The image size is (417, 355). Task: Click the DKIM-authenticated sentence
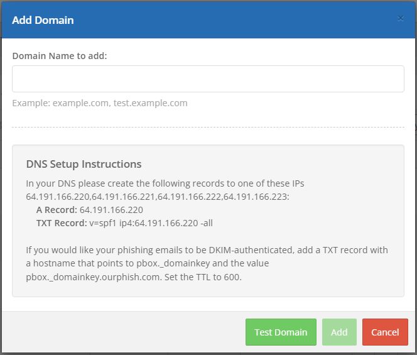pyautogui.click(x=207, y=250)
